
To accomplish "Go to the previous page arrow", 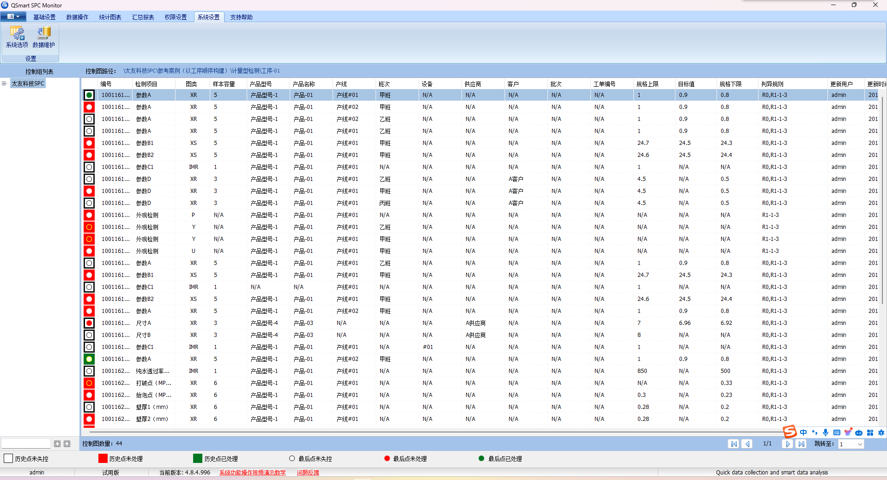I will click(x=747, y=444).
